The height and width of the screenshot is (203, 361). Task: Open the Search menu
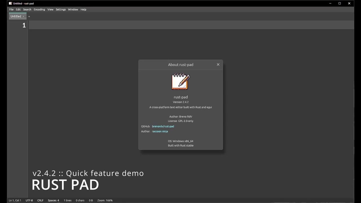point(27,9)
